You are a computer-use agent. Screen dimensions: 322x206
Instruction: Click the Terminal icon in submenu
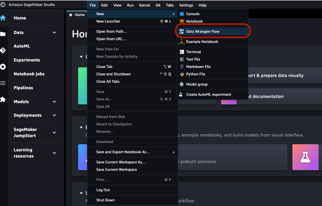pos(182,52)
